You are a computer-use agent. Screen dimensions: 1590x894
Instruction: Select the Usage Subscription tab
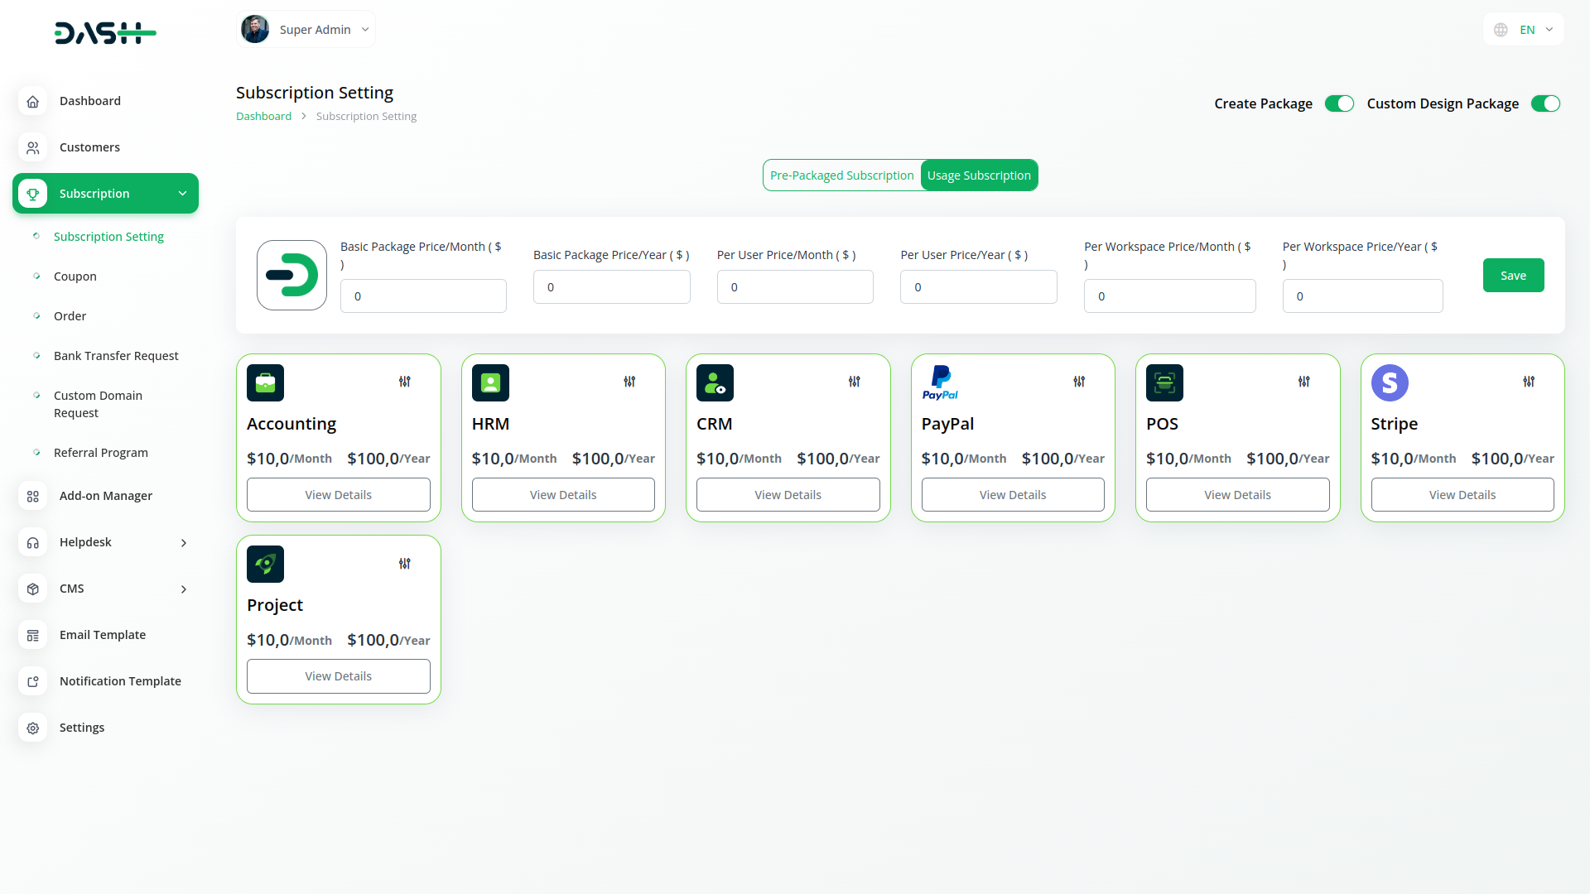(x=979, y=175)
